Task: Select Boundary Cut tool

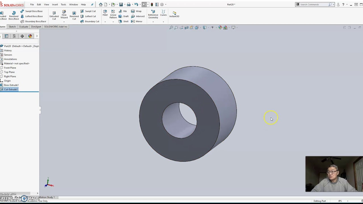Action: (x=90, y=21)
